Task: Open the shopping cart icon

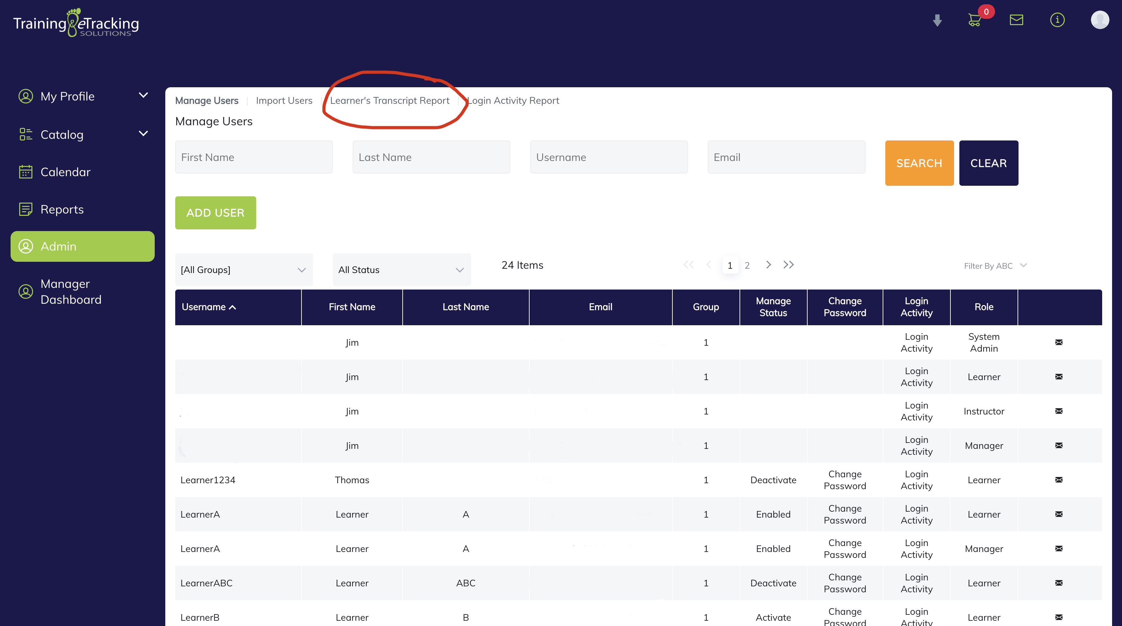Action: [x=974, y=20]
